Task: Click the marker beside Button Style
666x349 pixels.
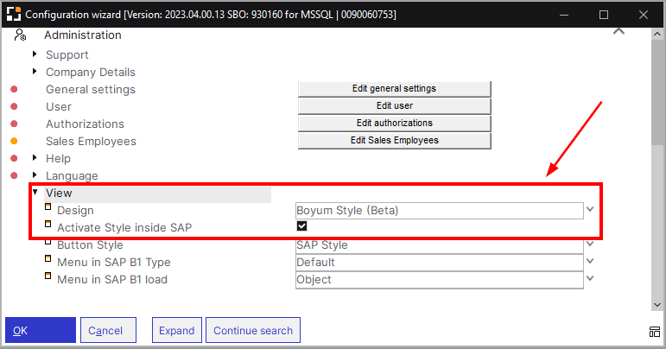Action: [x=48, y=243]
